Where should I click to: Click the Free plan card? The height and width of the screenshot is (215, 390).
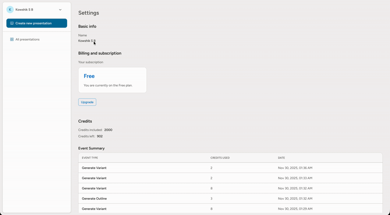click(x=112, y=80)
